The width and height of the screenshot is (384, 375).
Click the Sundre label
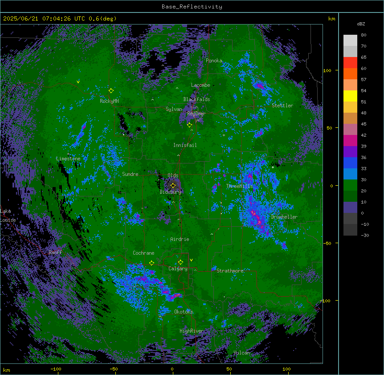coord(130,174)
